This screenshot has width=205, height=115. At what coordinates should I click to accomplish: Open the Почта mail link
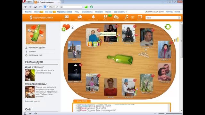point(37,12)
